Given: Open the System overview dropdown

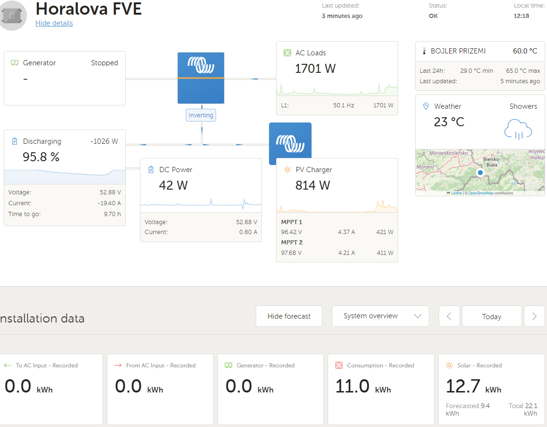Looking at the screenshot, I should 380,316.
